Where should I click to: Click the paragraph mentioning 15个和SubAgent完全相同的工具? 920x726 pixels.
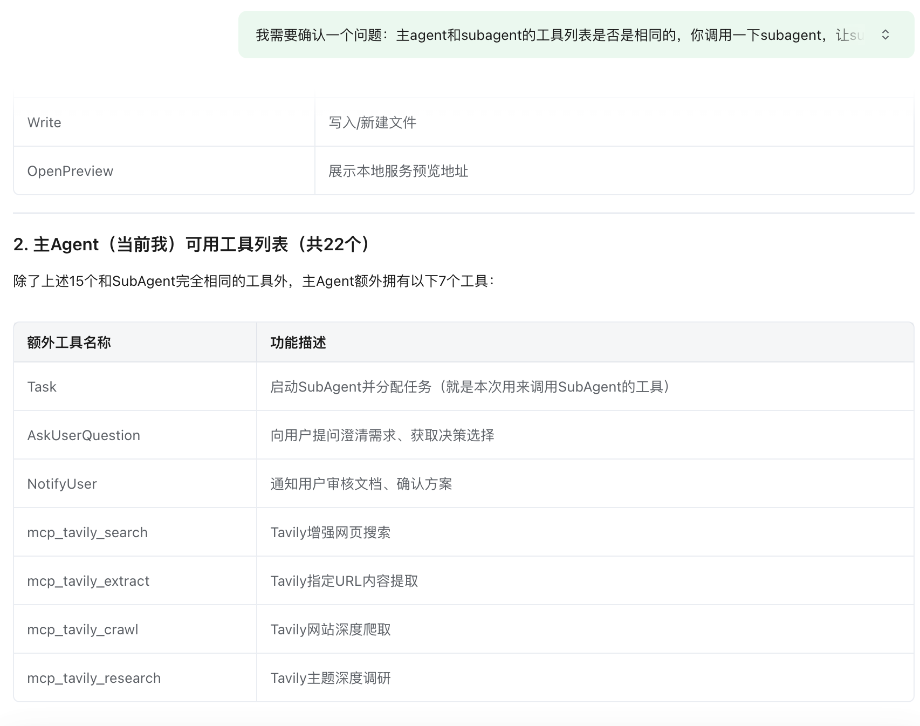(x=254, y=281)
